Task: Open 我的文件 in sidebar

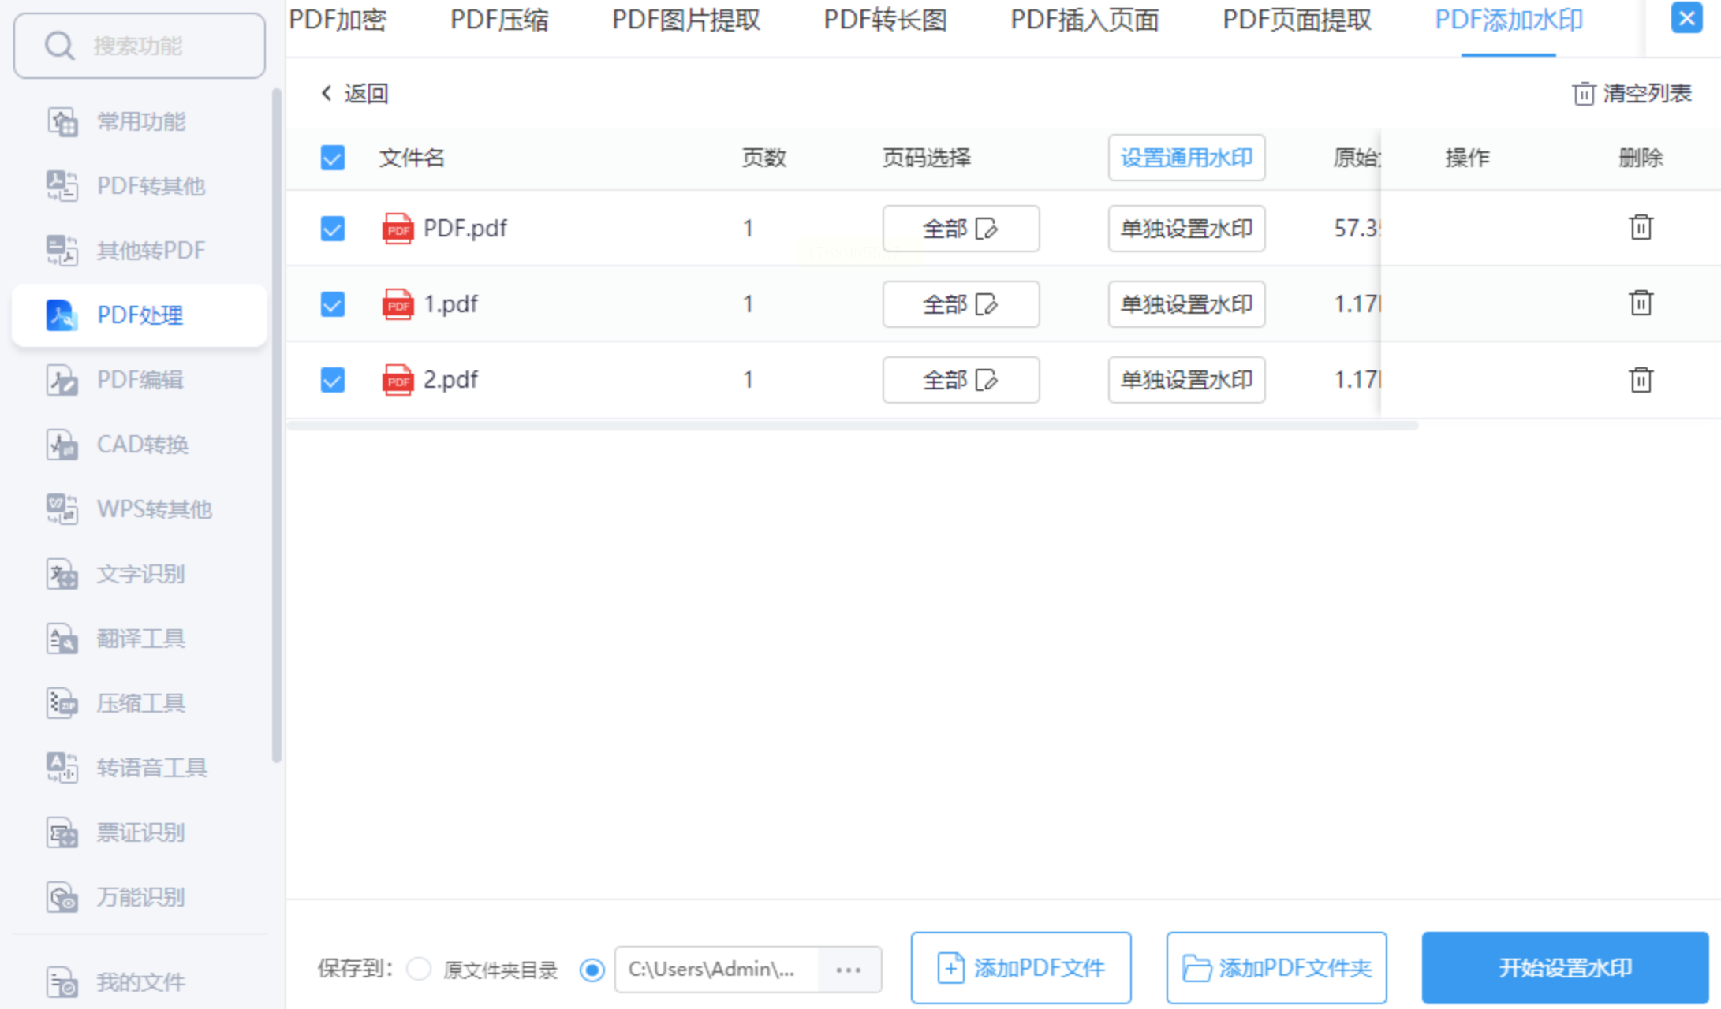Action: coord(140,982)
